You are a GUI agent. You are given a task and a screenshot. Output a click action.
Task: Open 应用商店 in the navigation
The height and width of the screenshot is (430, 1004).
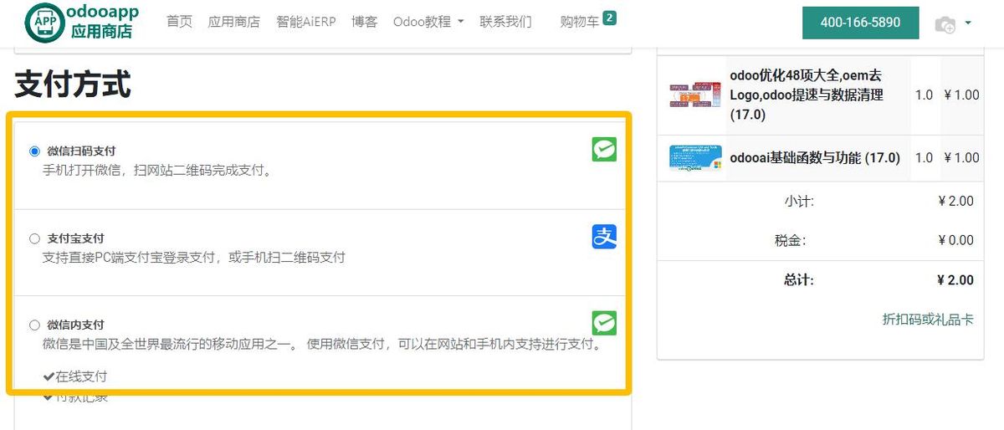(x=233, y=22)
